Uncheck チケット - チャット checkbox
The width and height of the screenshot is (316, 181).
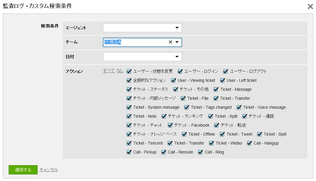[x=129, y=125]
